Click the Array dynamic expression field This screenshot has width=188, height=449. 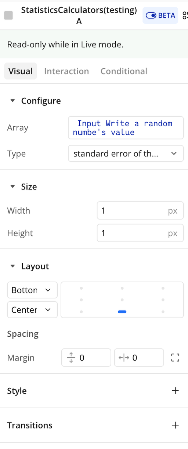126,128
